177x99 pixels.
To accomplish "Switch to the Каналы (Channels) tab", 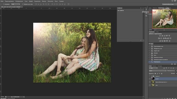I will coord(154,66).
